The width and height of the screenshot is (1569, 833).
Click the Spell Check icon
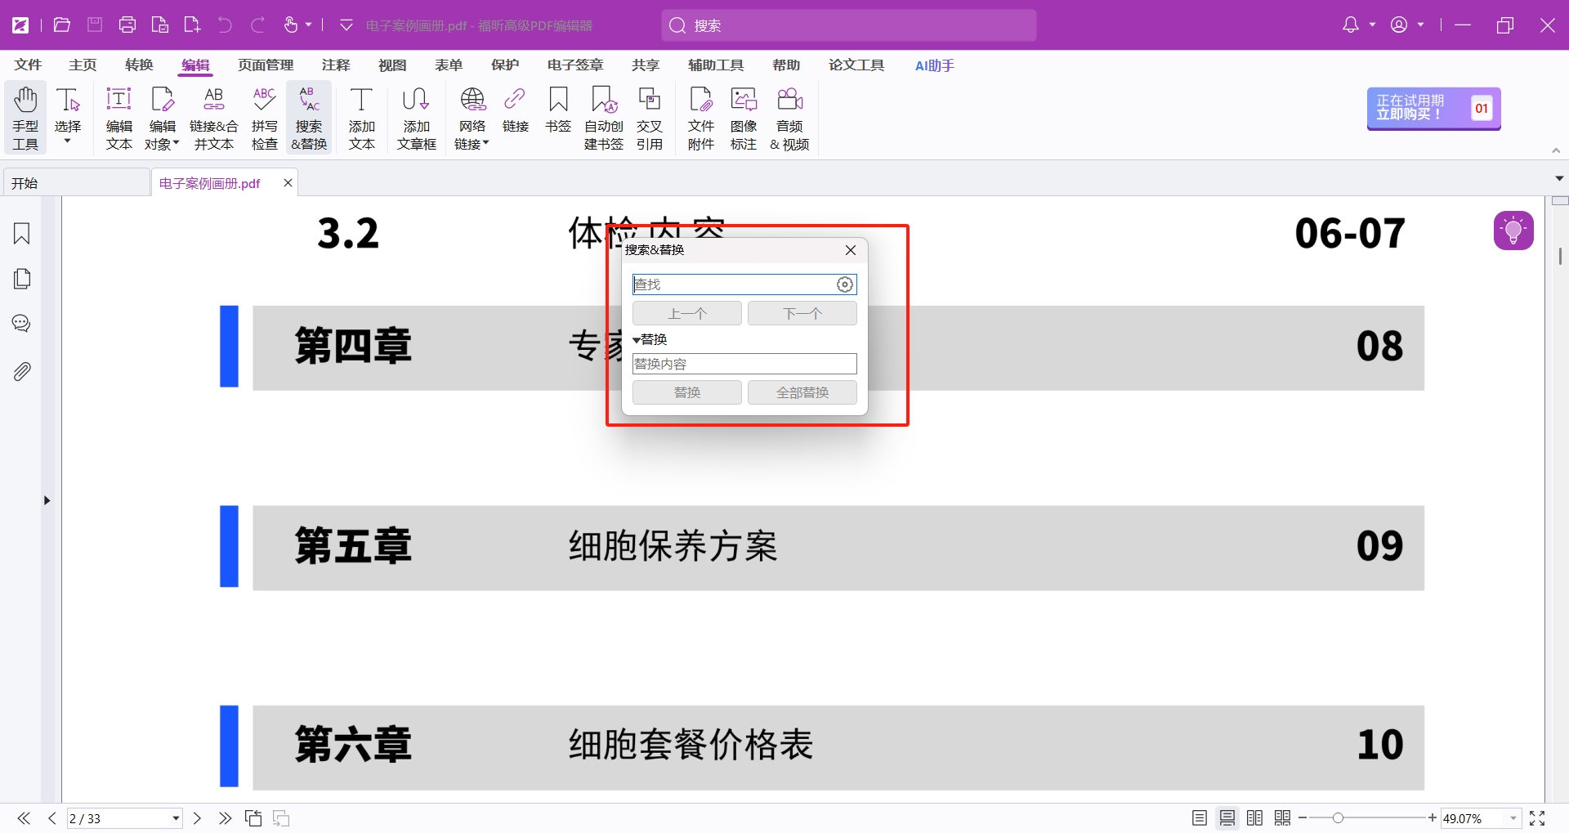coord(264,119)
